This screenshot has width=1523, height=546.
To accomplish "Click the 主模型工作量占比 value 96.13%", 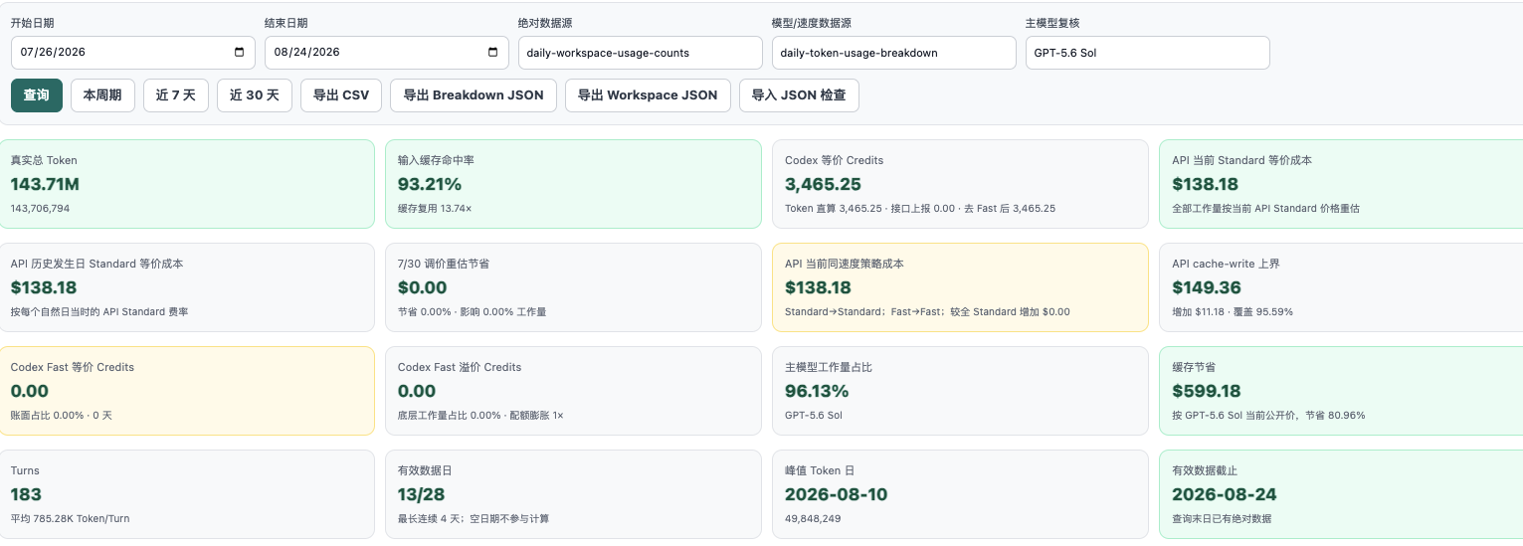I will [817, 391].
